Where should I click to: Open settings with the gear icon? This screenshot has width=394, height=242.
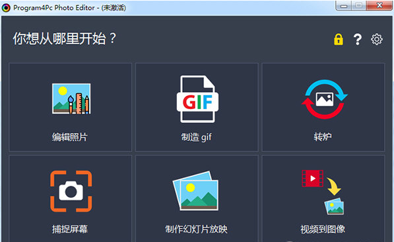[377, 39]
